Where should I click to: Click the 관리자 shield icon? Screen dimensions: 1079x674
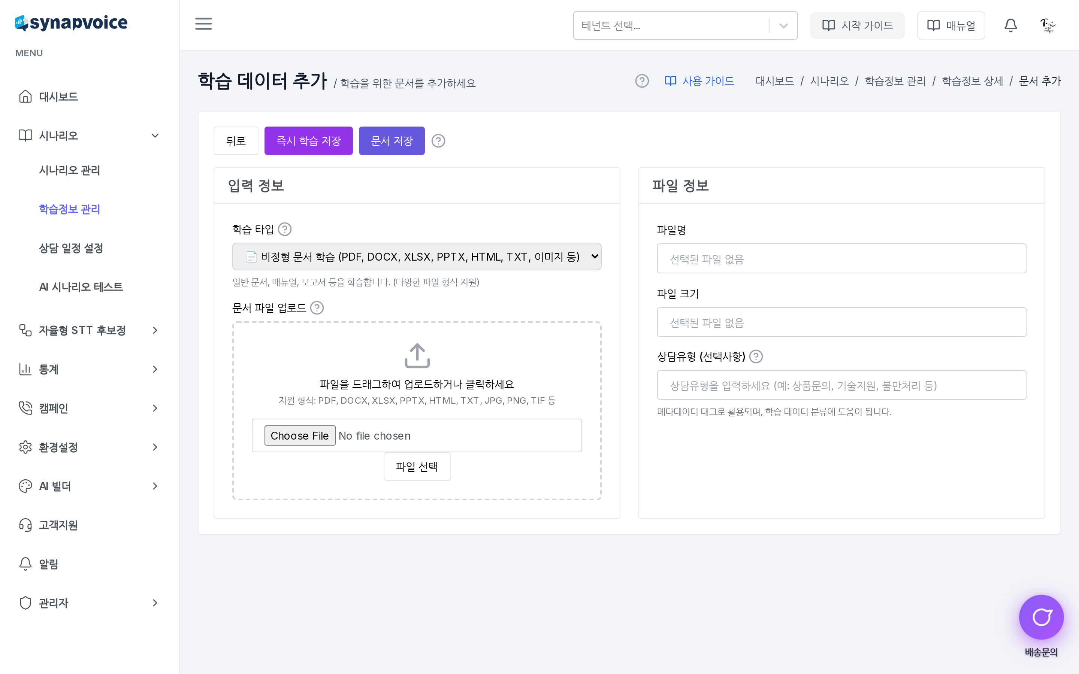[25, 603]
